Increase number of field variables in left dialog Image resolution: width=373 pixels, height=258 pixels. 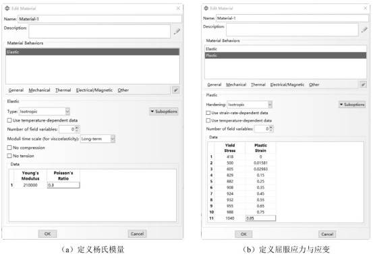tap(77, 128)
